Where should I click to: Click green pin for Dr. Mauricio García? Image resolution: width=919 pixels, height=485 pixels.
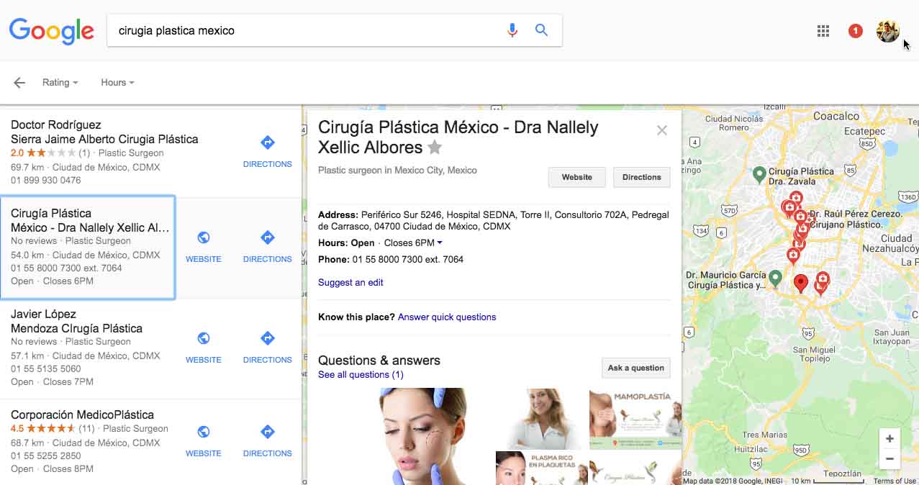(x=775, y=278)
